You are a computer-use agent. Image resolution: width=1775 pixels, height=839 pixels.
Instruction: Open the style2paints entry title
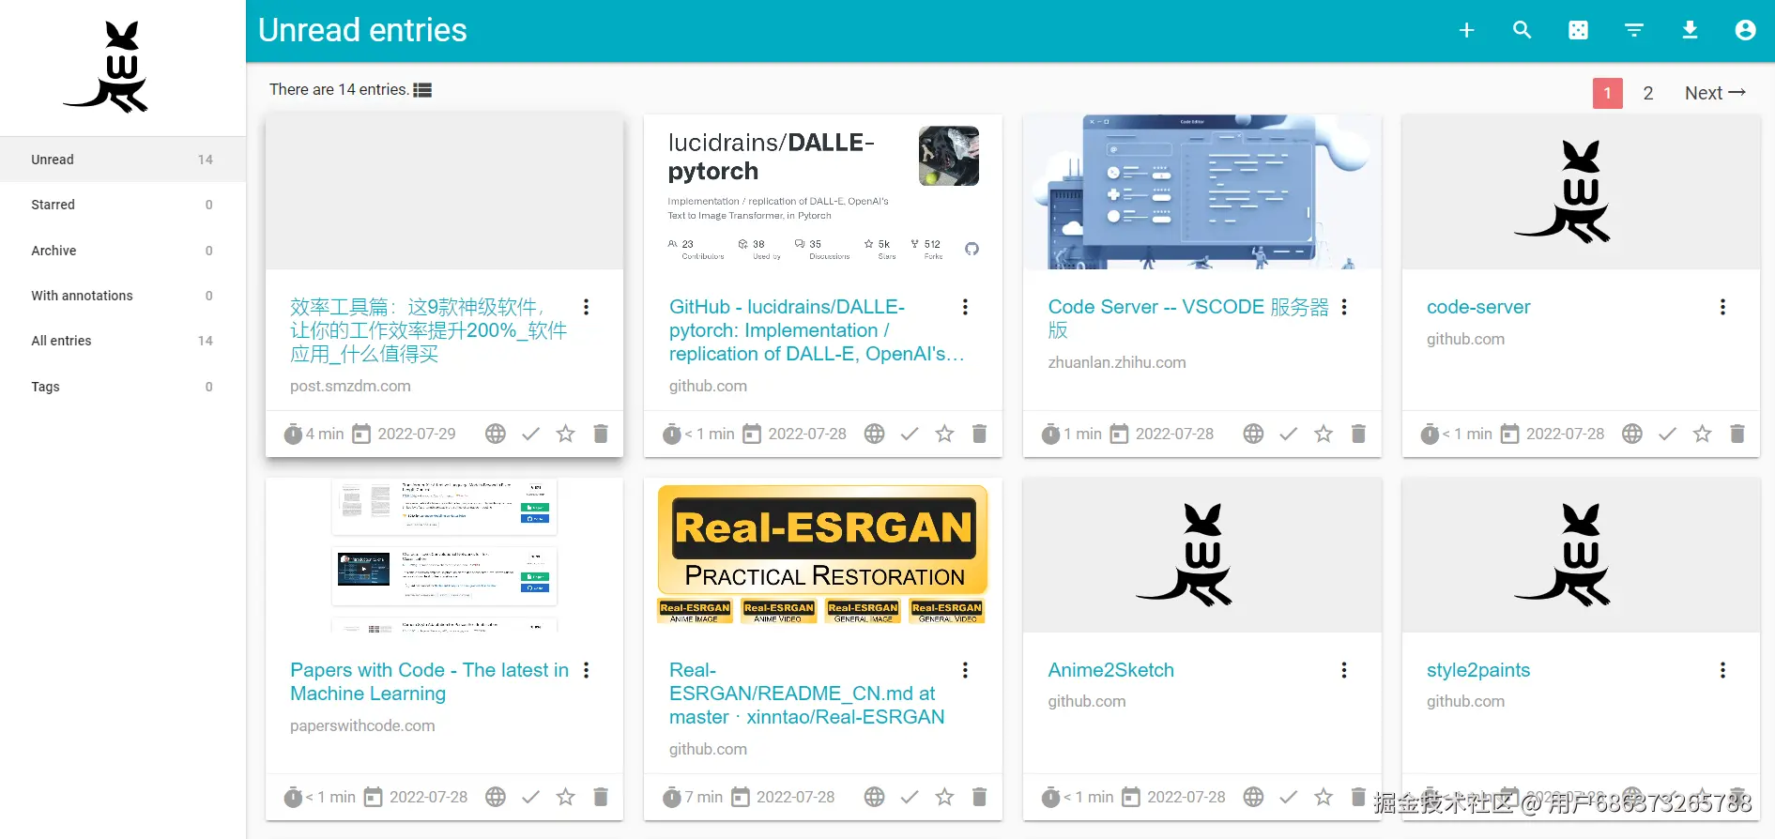pos(1478,670)
